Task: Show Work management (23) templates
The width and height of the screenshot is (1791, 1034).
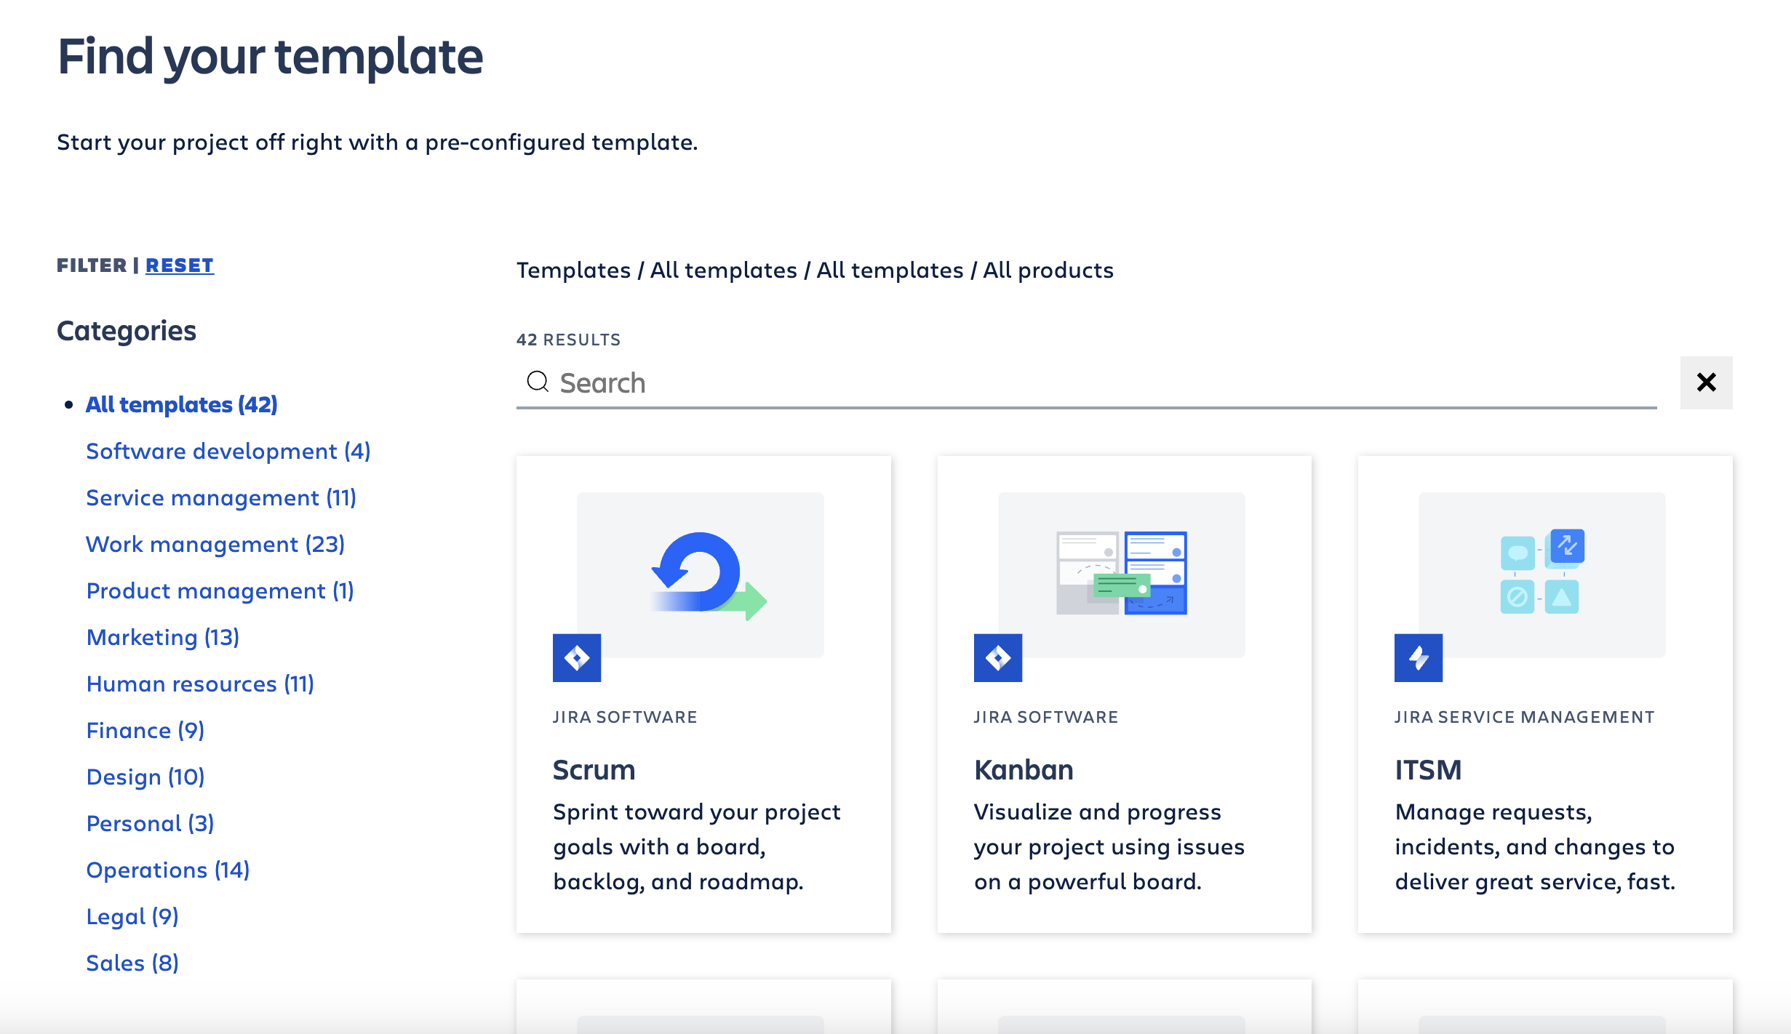Action: (x=215, y=544)
